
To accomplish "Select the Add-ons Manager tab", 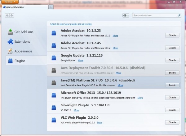I will click(25, 7).
